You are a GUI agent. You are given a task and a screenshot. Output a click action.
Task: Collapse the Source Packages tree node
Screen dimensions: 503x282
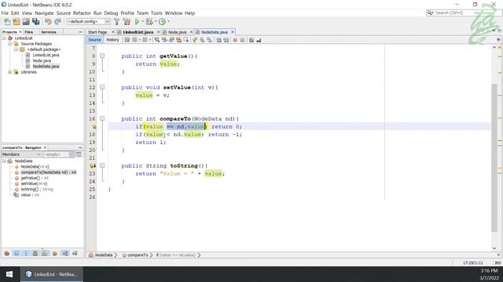10,44
